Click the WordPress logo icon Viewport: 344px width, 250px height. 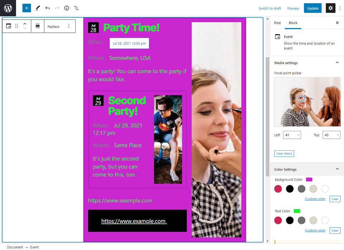tap(8, 8)
